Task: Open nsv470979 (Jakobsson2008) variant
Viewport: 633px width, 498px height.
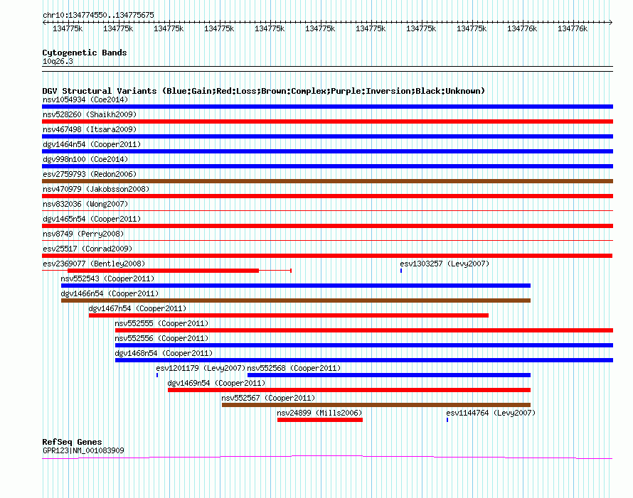Action: pos(96,189)
